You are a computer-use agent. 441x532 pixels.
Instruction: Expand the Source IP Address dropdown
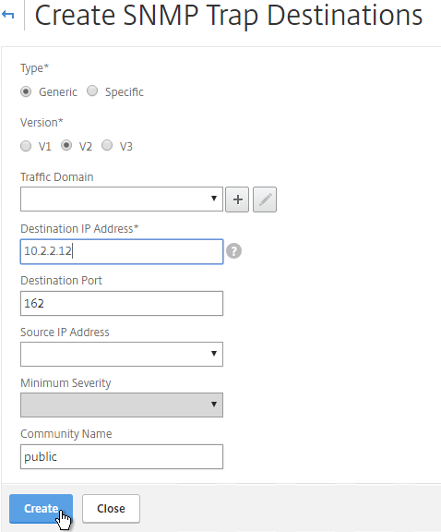click(122, 355)
